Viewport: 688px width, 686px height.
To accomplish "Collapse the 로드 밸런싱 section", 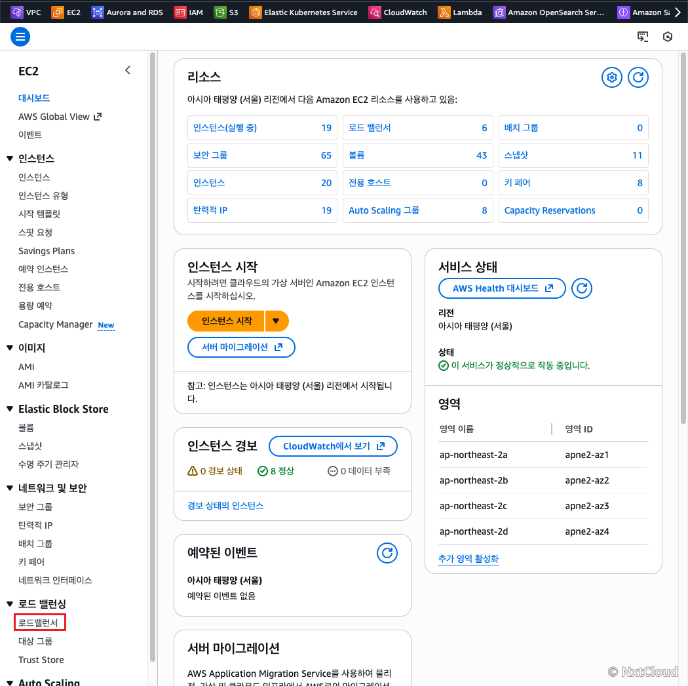I will pyautogui.click(x=10, y=604).
